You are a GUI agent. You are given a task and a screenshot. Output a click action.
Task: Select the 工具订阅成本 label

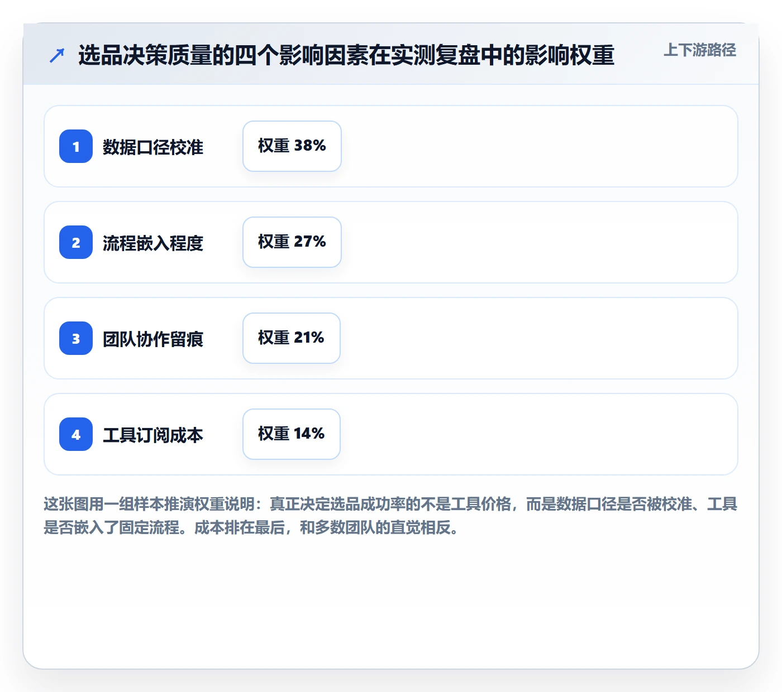(x=153, y=435)
